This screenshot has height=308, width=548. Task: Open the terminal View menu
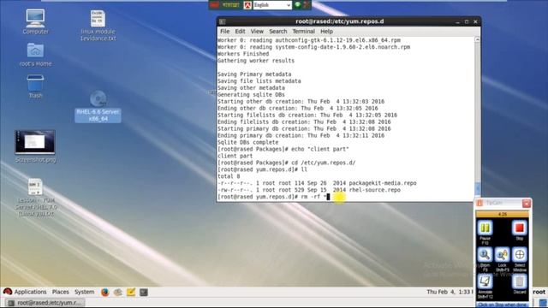click(x=257, y=32)
